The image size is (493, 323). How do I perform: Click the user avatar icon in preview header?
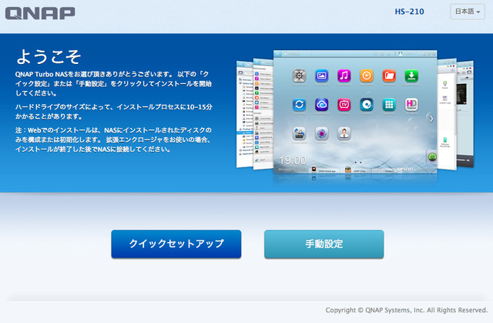[x=401, y=54]
